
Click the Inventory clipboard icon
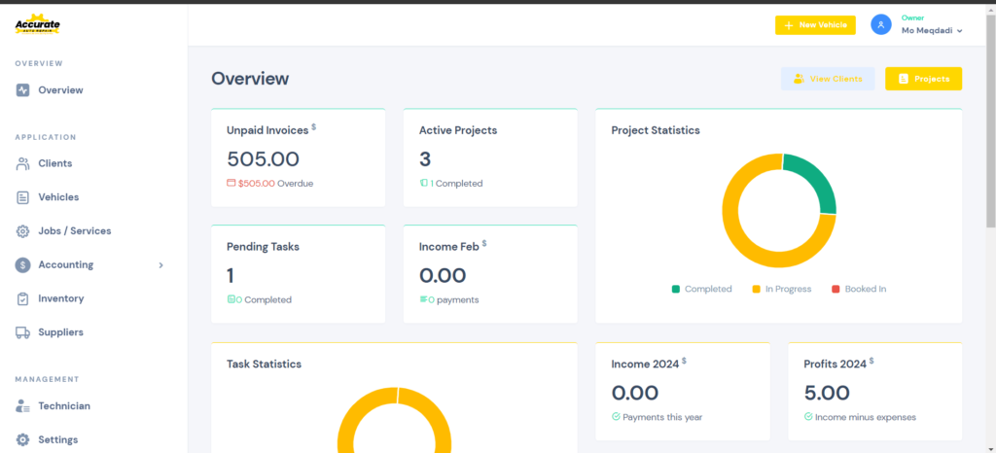tap(23, 298)
